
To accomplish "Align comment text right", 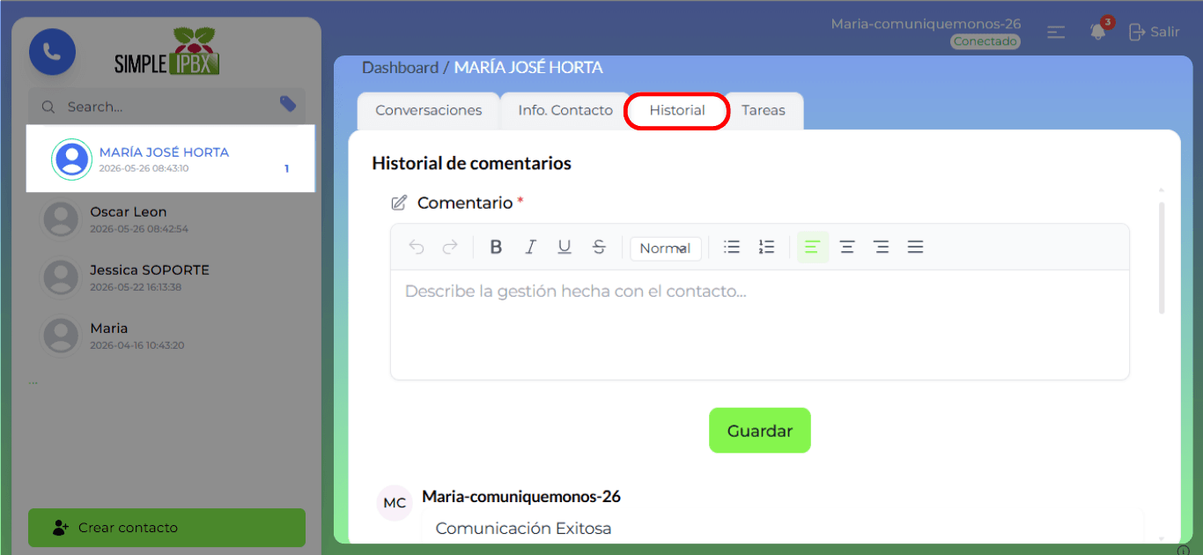I will click(x=882, y=248).
